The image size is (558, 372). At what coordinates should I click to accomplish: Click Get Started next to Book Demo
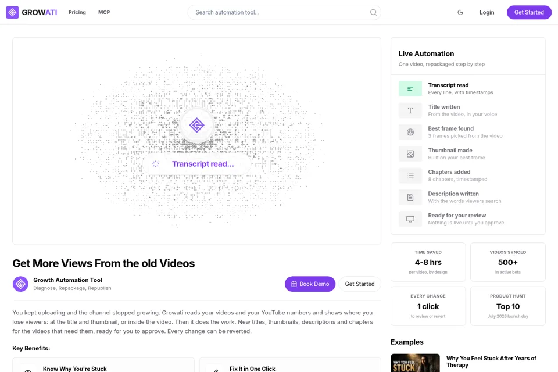[x=359, y=284]
